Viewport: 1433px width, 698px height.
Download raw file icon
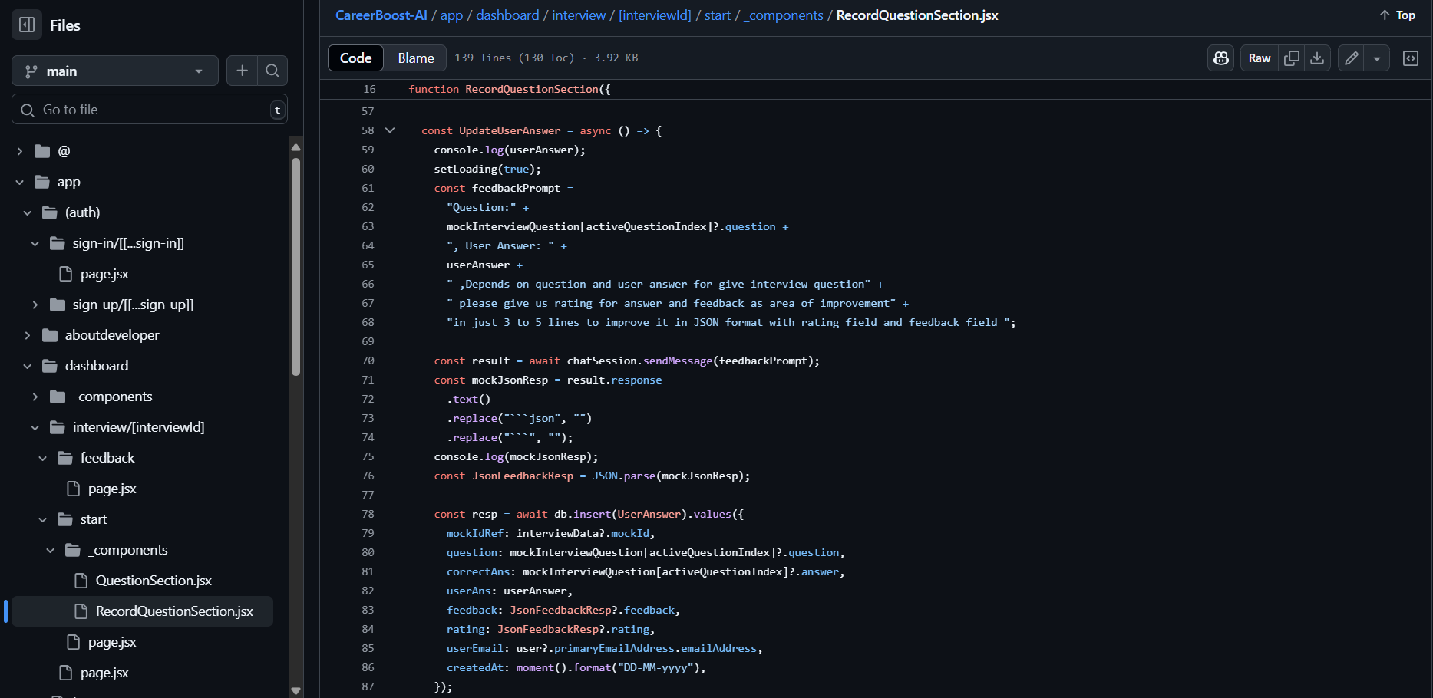click(x=1317, y=58)
